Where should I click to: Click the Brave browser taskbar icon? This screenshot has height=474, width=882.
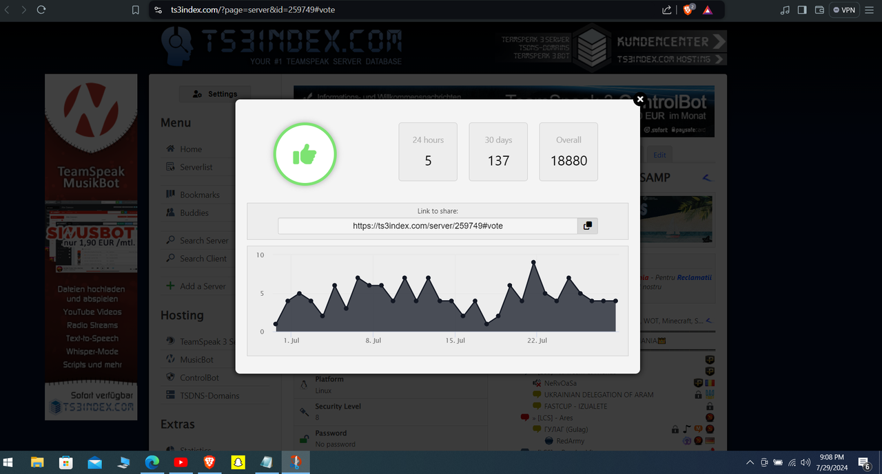tap(209, 462)
